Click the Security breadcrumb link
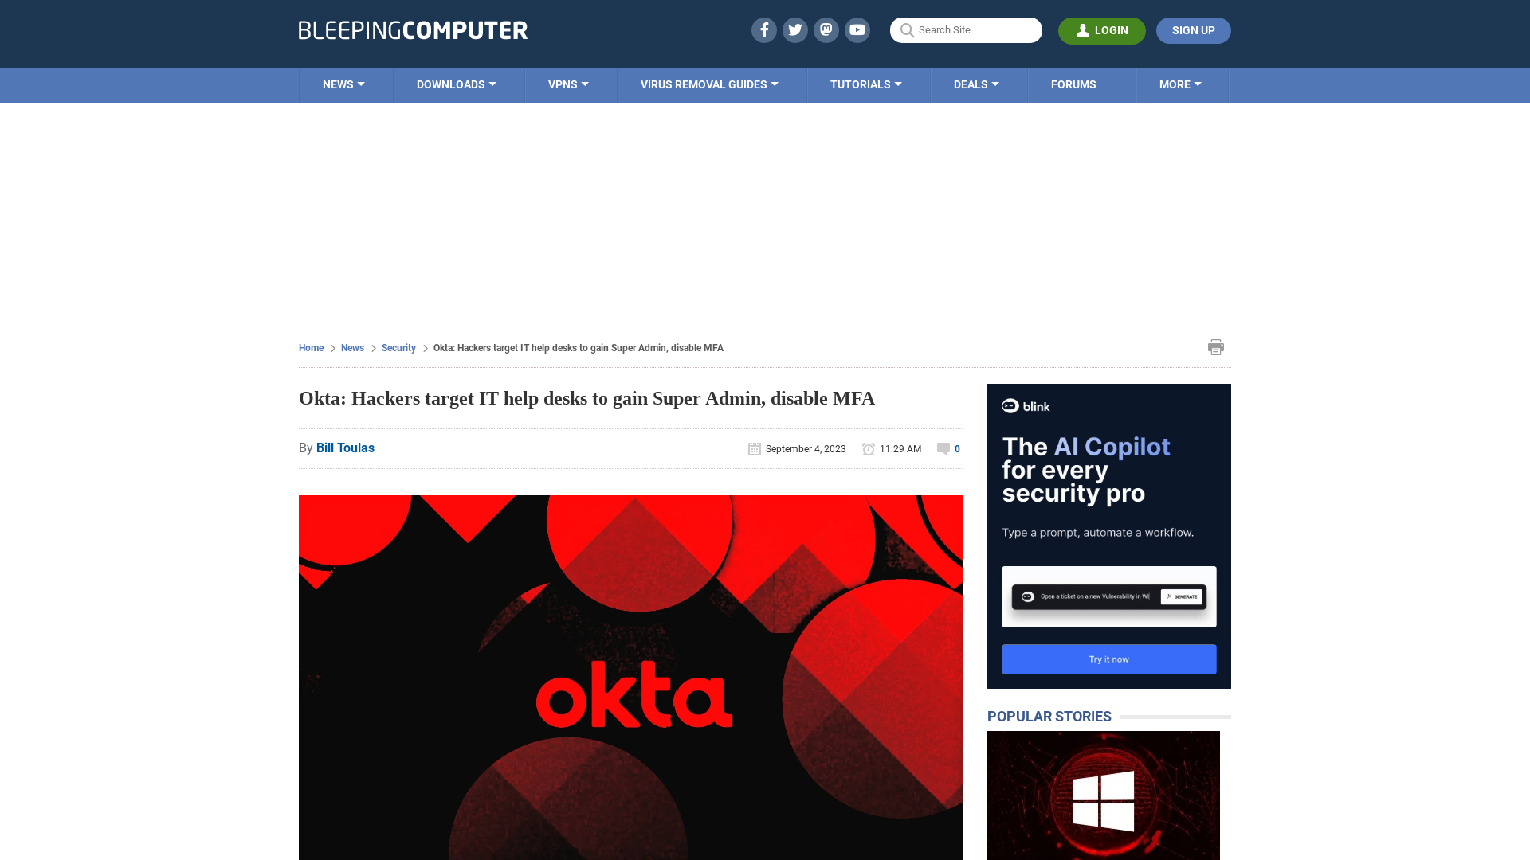This screenshot has height=860, width=1530. point(398,347)
